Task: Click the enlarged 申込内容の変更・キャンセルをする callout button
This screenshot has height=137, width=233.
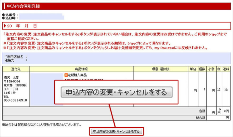Action: tap(116, 92)
